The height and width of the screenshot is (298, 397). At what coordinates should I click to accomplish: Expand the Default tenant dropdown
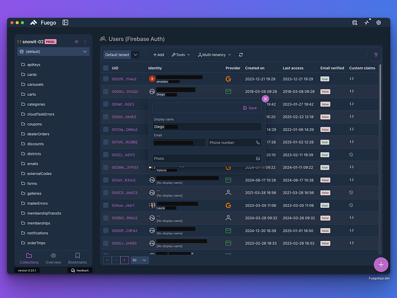[x=122, y=55]
